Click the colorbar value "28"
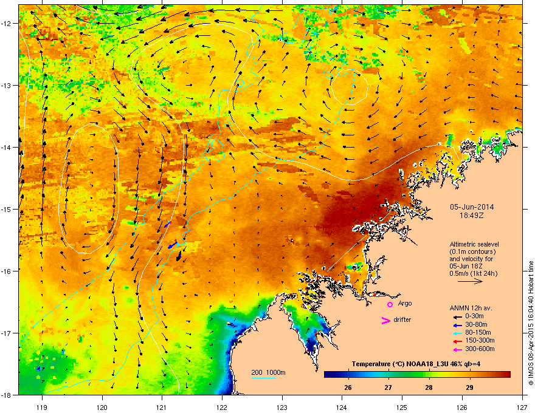The height and width of the screenshot is (413, 535). (x=429, y=387)
